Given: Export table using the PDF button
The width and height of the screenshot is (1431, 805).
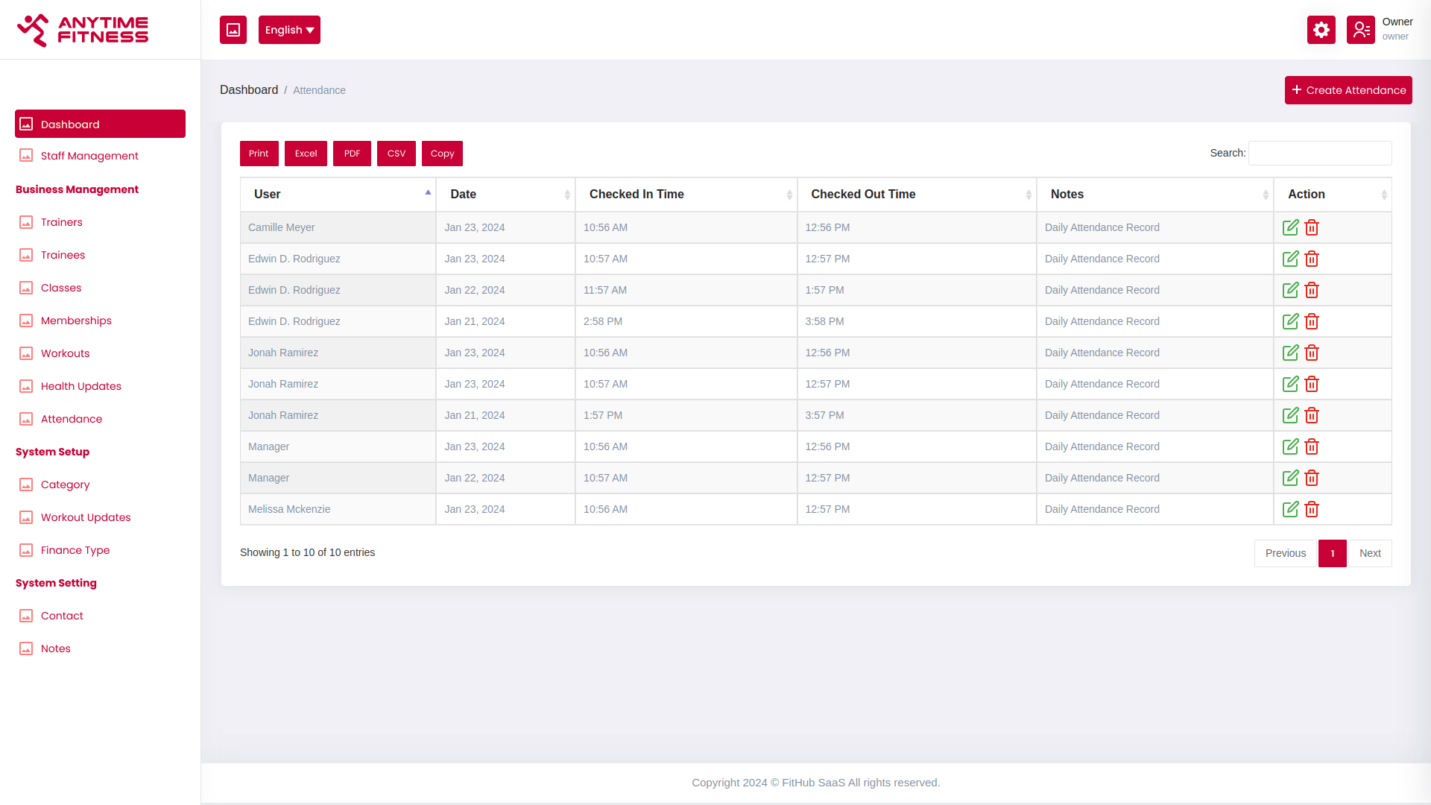Looking at the screenshot, I should [x=352, y=154].
